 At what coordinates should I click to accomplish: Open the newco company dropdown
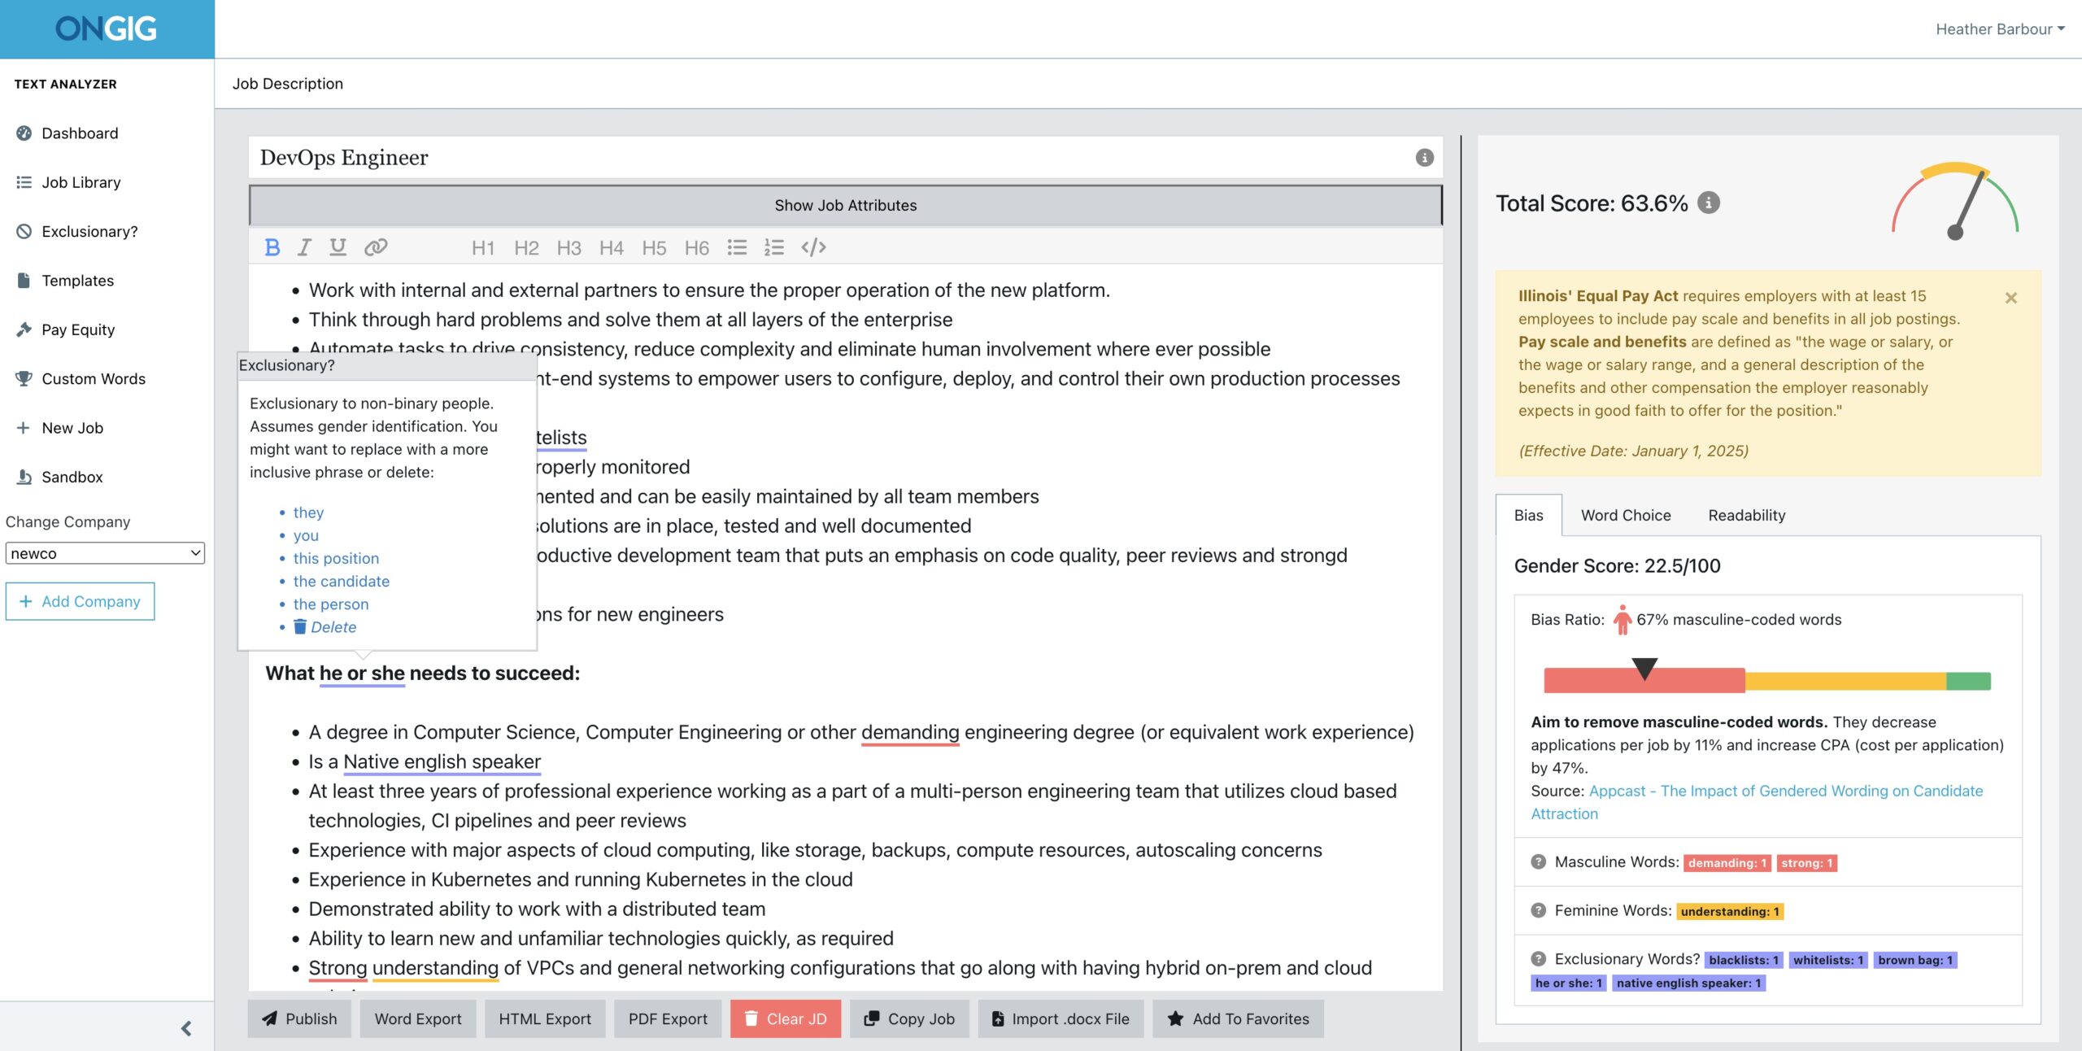(105, 553)
